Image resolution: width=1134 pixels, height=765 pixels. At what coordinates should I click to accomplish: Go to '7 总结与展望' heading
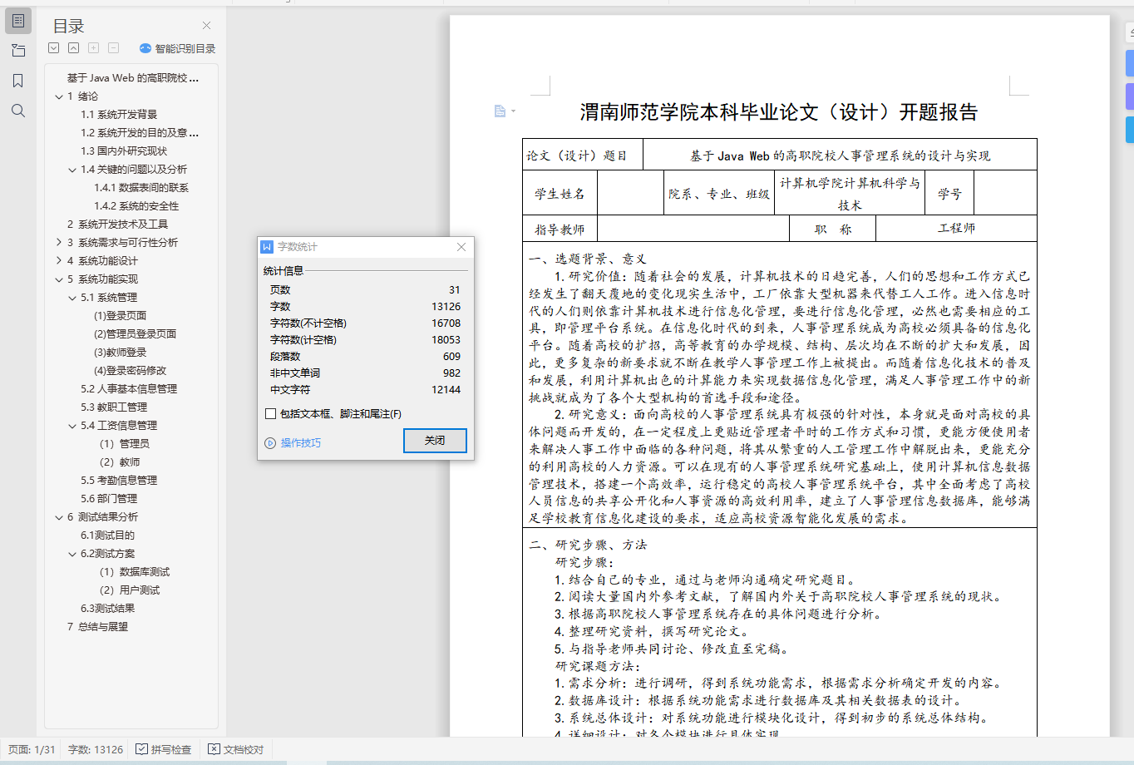tap(97, 627)
